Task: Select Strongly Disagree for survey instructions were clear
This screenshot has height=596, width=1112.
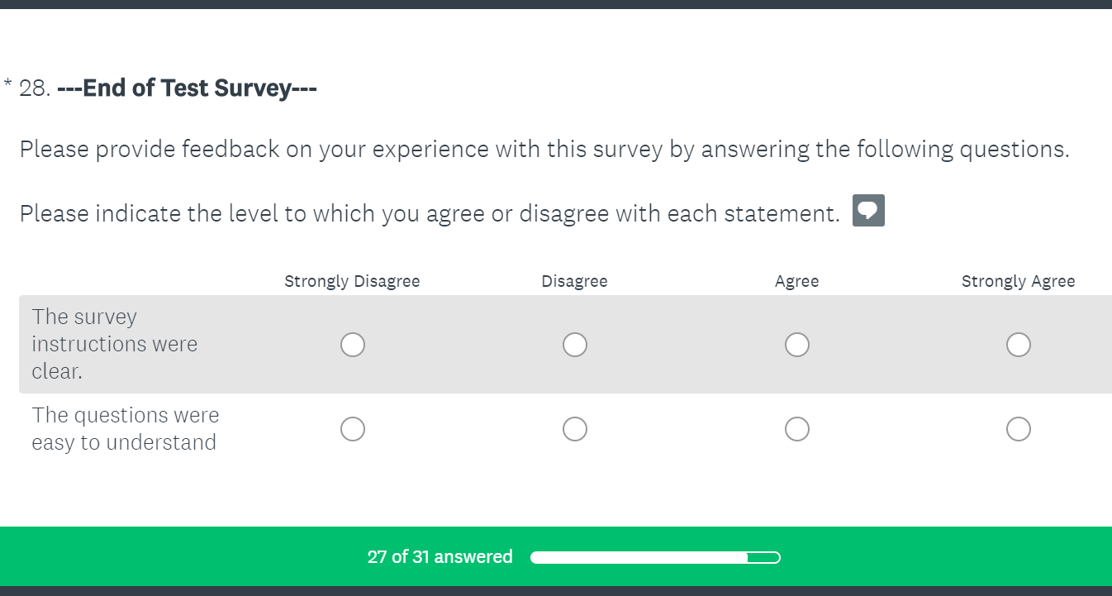Action: [353, 345]
